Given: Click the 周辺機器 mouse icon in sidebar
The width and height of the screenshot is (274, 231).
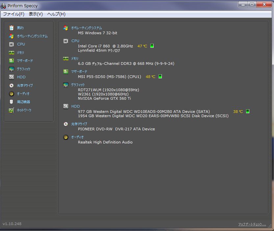Looking at the screenshot, I should pos(12,102).
